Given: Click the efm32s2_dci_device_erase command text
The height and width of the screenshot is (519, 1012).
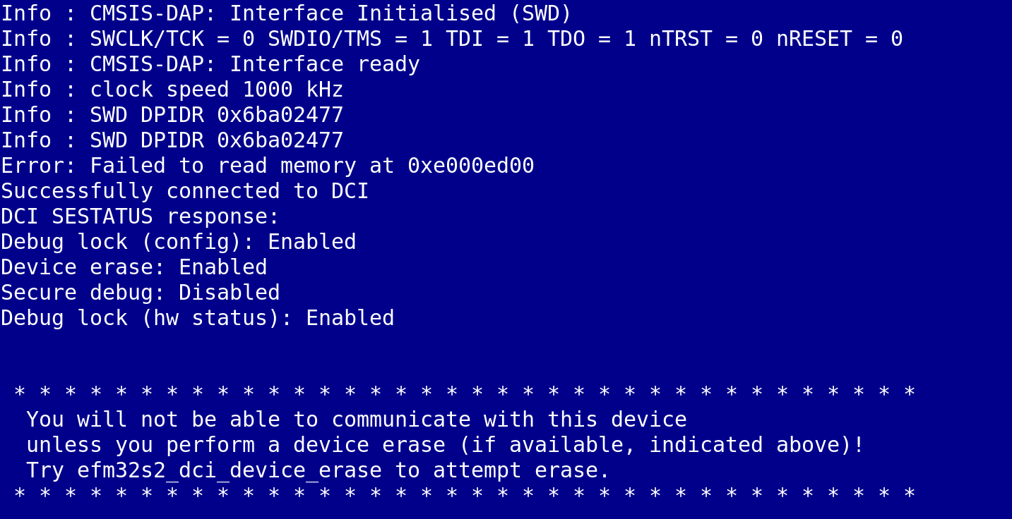Looking at the screenshot, I should [x=230, y=470].
